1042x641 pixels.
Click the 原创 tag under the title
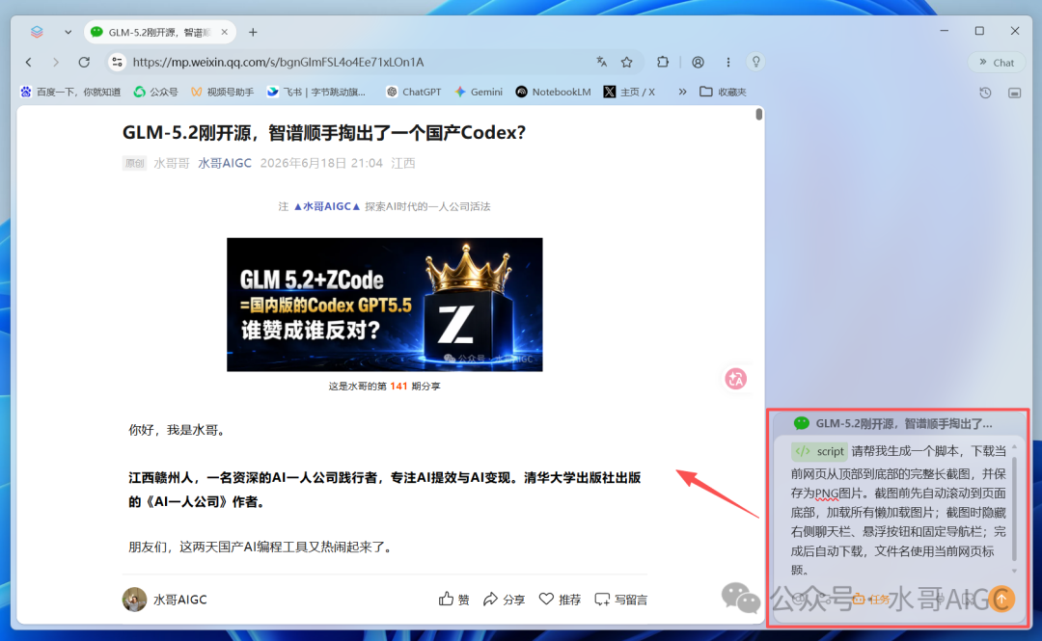(x=135, y=164)
